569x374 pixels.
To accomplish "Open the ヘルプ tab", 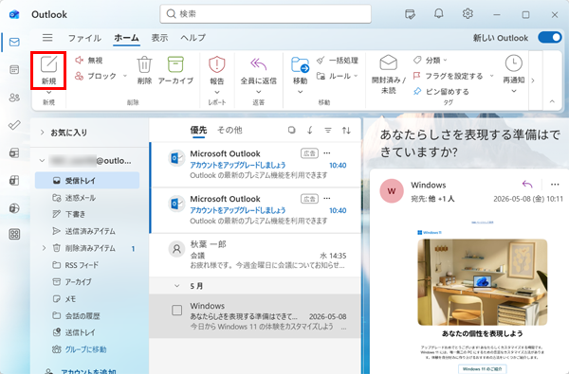I will pos(193,38).
